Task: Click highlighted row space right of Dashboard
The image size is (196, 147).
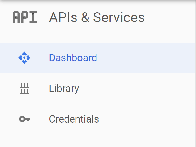Action: coord(147,58)
